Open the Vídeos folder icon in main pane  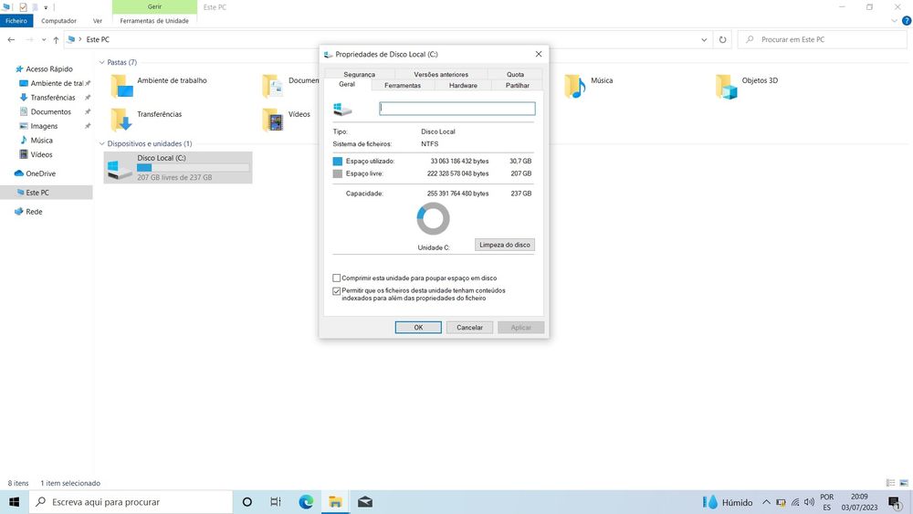pyautogui.click(x=272, y=120)
